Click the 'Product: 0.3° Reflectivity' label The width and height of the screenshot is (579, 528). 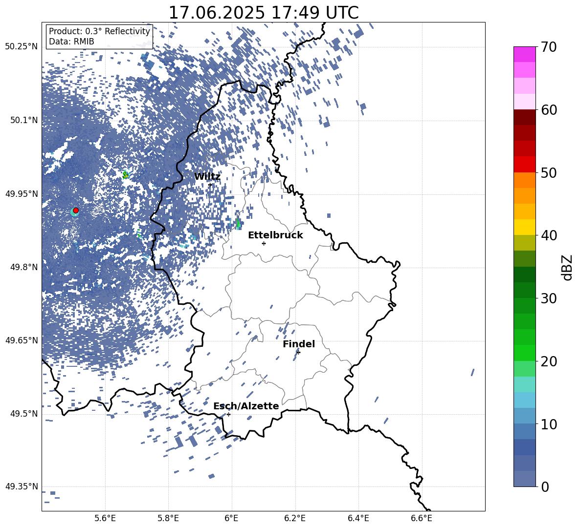99,31
